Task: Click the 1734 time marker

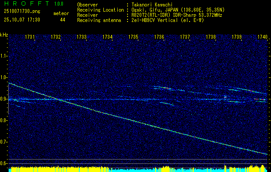Action: (107, 37)
